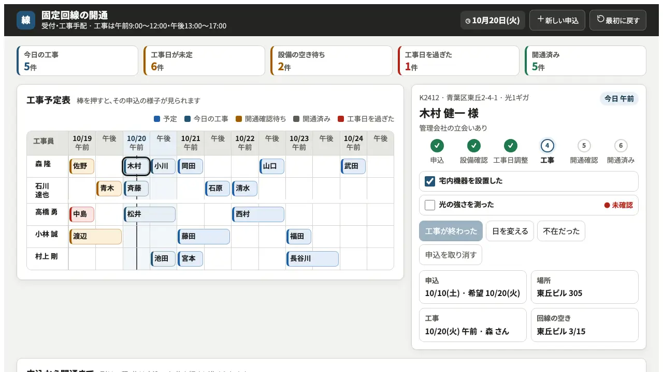Select the 武田 schedule bar
Screen dimensions: 663x372
point(353,166)
